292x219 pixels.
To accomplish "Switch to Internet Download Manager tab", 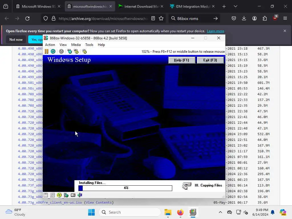I will click(141, 7).
